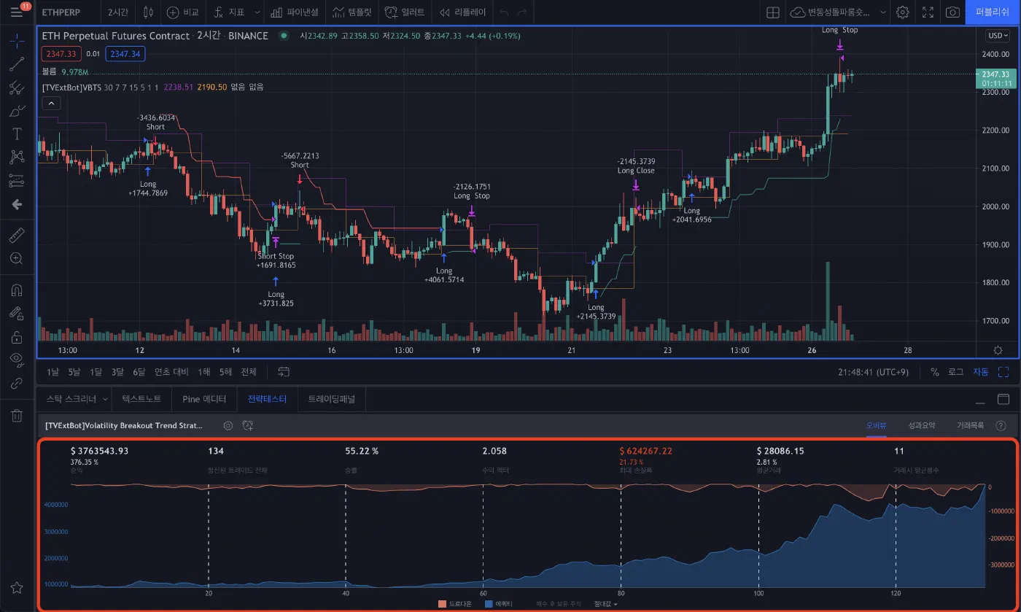This screenshot has height=612, width=1021.
Task: Switch to 성과요약 performance summary tab
Action: (921, 425)
